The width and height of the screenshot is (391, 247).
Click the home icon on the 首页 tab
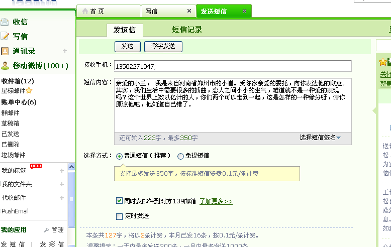click(85, 11)
